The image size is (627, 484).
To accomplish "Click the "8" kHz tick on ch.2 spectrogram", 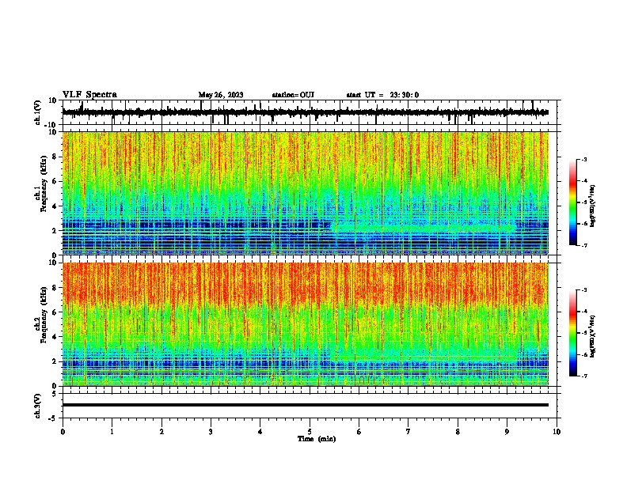I will 55,288.
